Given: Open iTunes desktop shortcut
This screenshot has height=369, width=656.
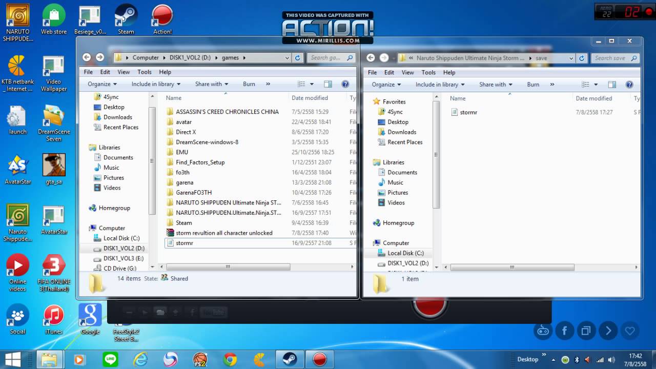Looking at the screenshot, I should pos(54,319).
